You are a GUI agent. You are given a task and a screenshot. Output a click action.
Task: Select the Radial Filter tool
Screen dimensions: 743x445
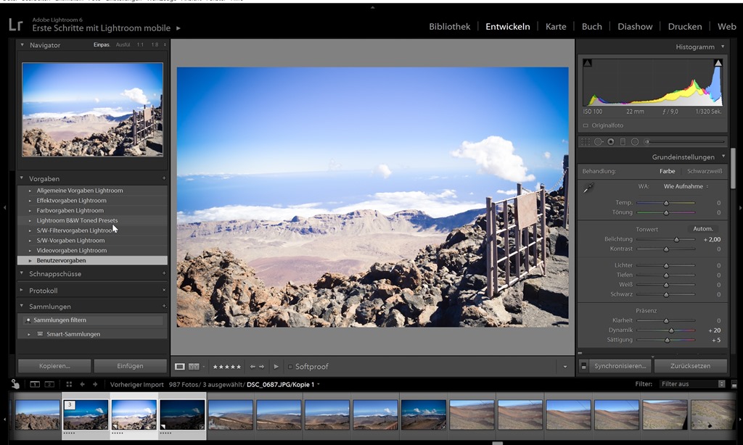[635, 142]
